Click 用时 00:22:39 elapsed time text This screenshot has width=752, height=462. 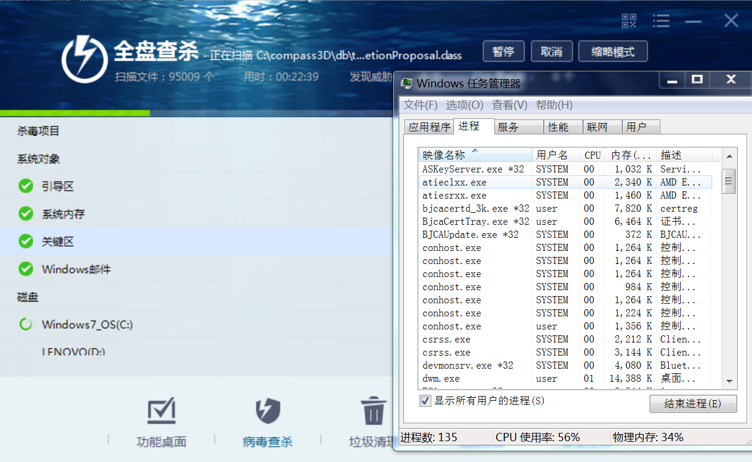pos(281,77)
